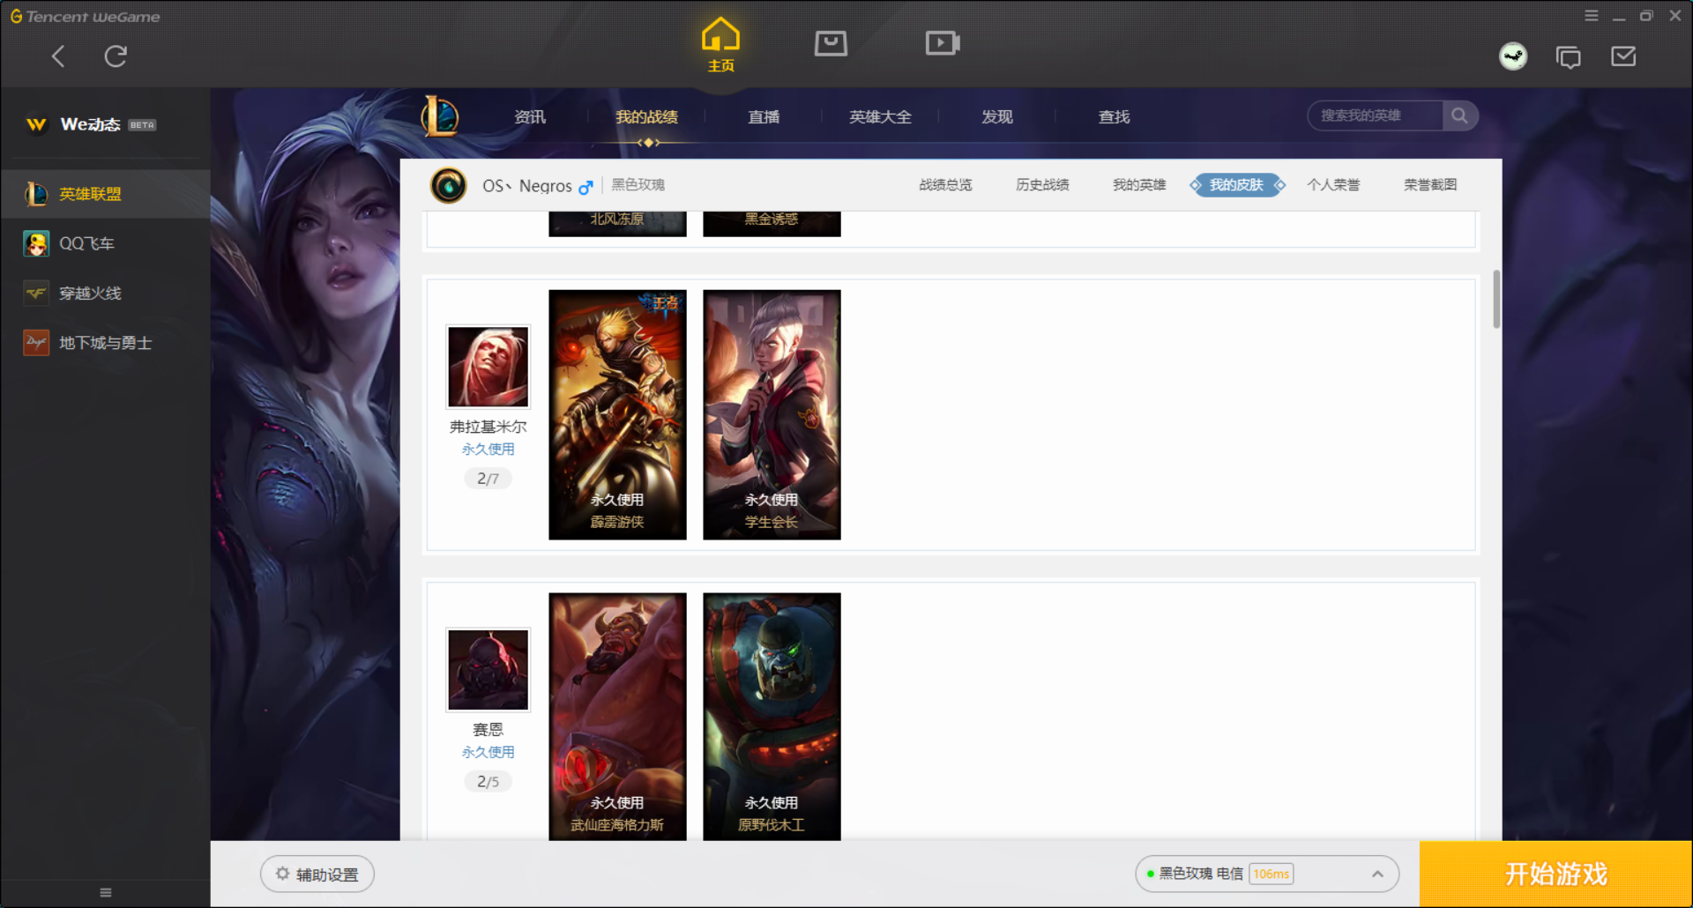Image resolution: width=1693 pixels, height=908 pixels.
Task: Open the 武仙座海格力斯 skin card
Action: pos(617,717)
